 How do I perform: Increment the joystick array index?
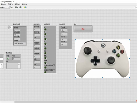8,26
